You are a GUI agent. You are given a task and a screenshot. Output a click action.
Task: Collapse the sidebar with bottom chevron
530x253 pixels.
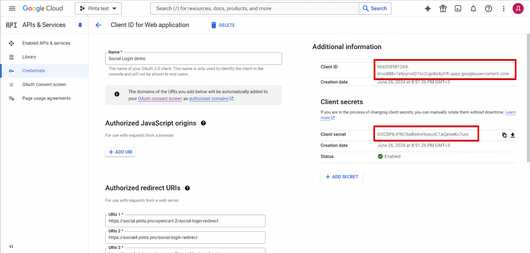[11, 246]
